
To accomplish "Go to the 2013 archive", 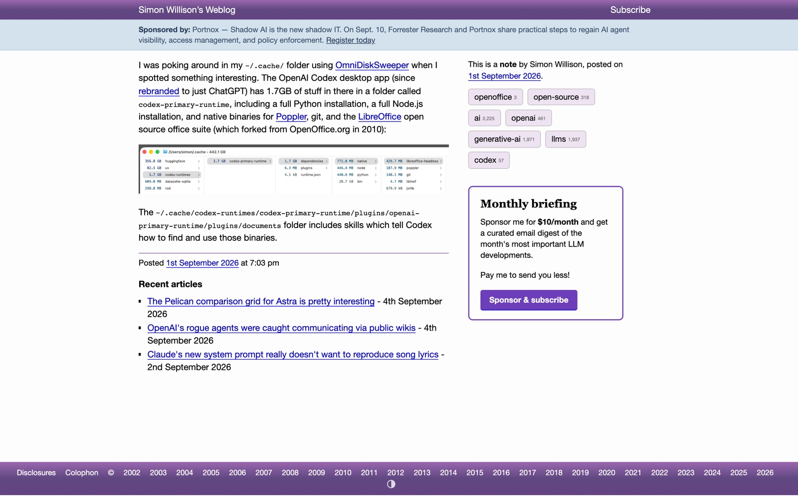I will pos(422,473).
